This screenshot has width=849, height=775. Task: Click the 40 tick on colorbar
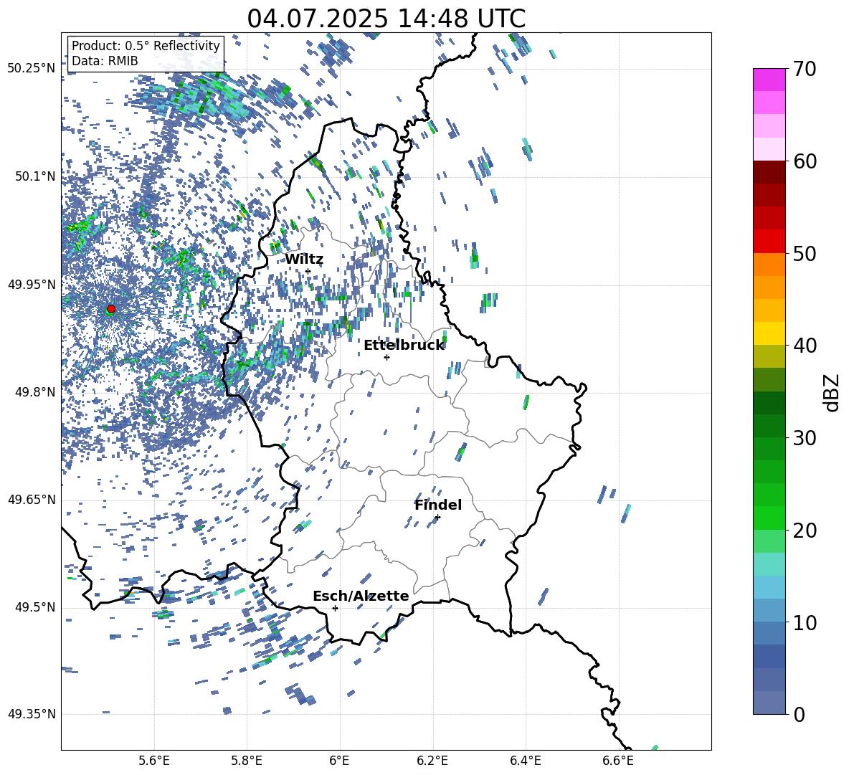pos(805,346)
